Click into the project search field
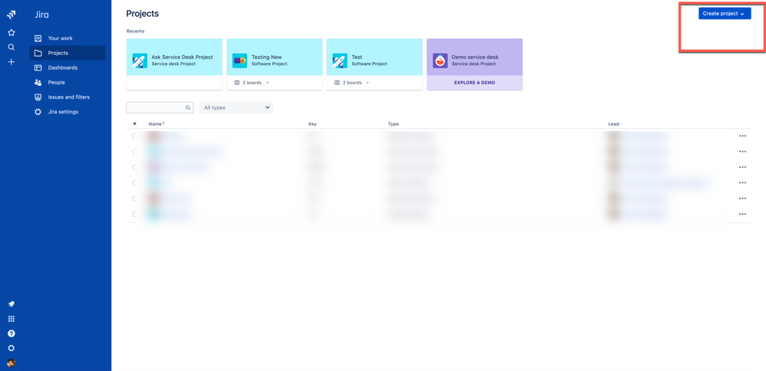Image resolution: width=766 pixels, height=371 pixels. pyautogui.click(x=159, y=107)
